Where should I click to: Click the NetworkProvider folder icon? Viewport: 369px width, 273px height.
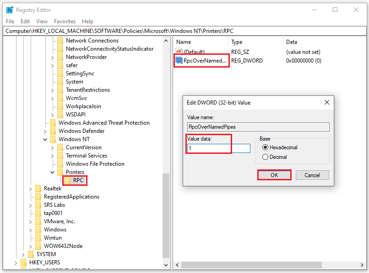(x=60, y=57)
